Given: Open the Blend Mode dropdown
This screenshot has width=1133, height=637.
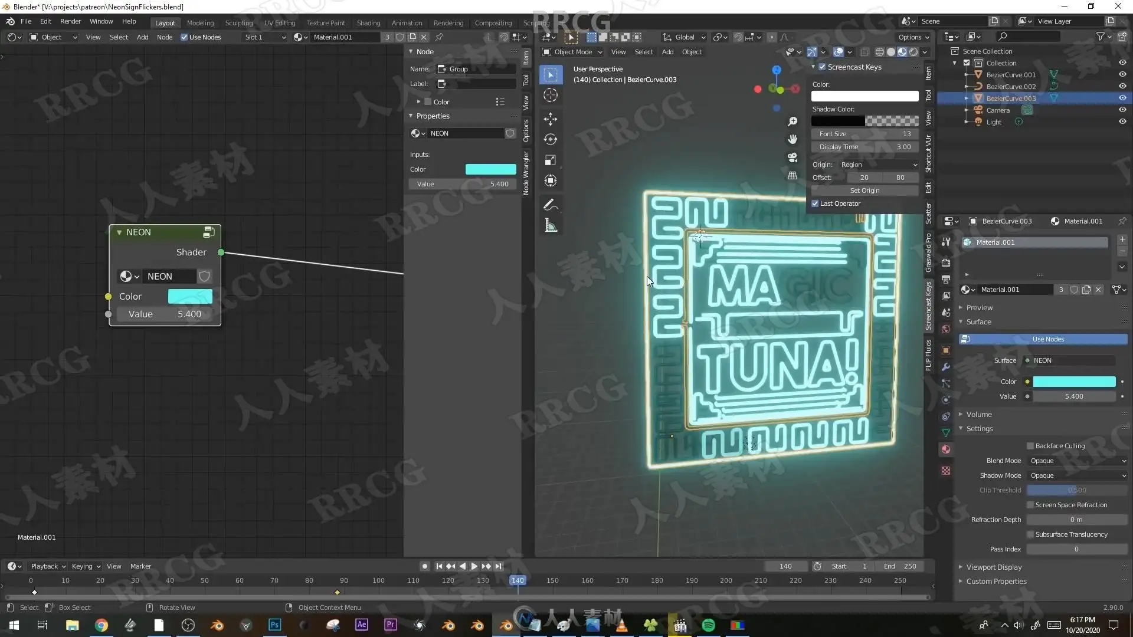Looking at the screenshot, I should (x=1077, y=461).
